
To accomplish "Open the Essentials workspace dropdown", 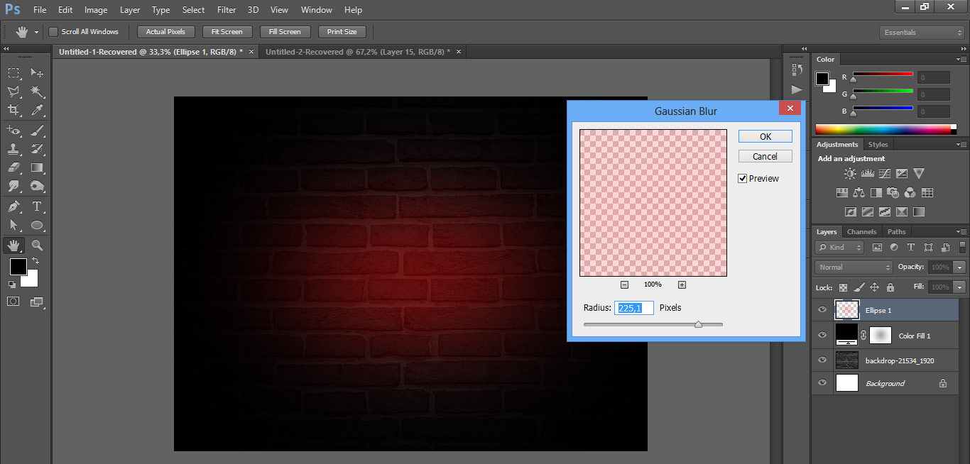I will (x=921, y=33).
